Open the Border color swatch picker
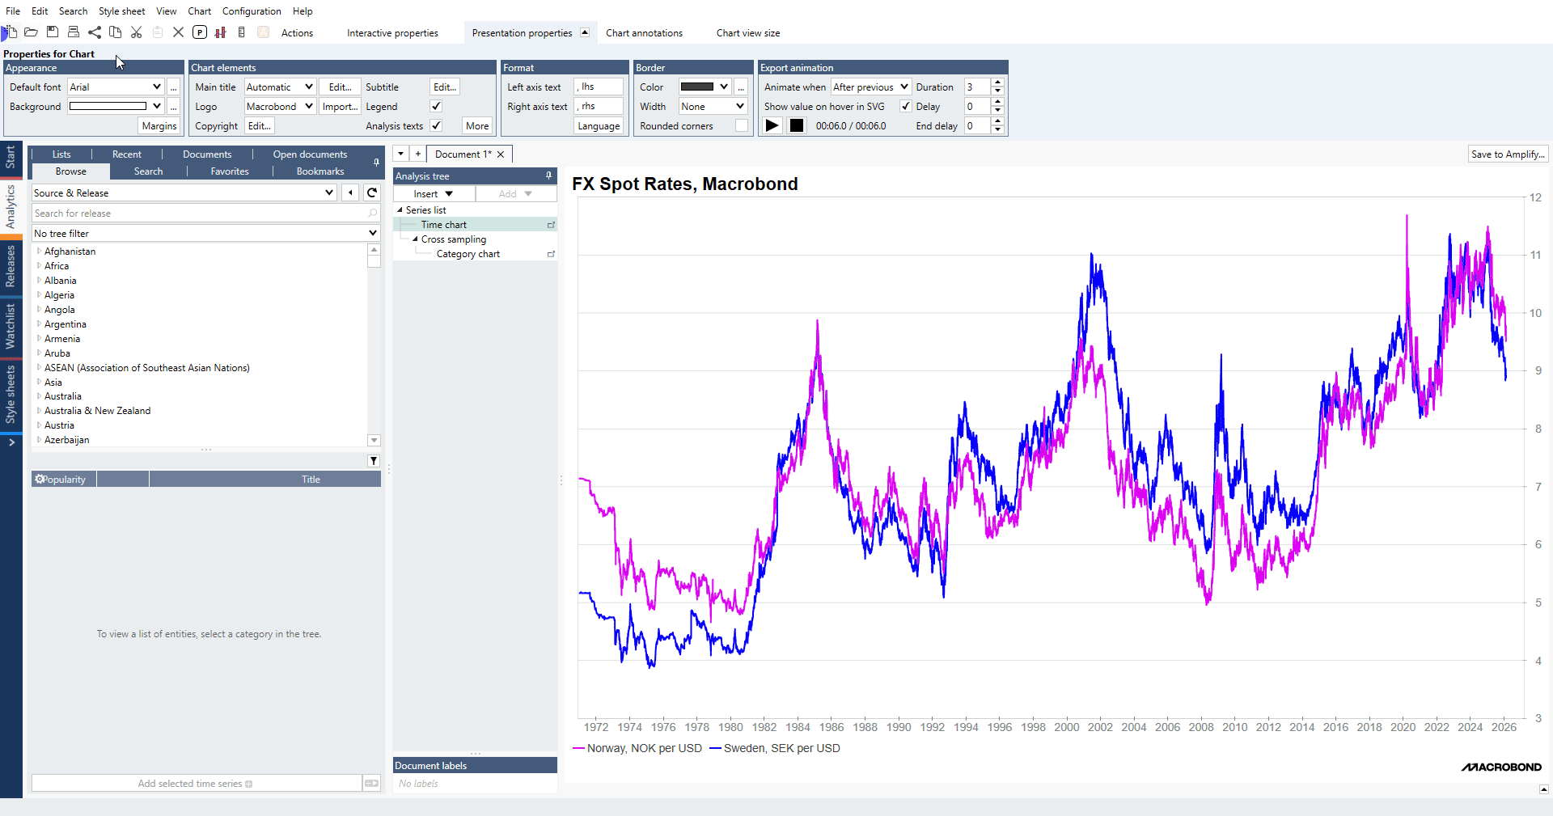The height and width of the screenshot is (816, 1553). coord(705,87)
